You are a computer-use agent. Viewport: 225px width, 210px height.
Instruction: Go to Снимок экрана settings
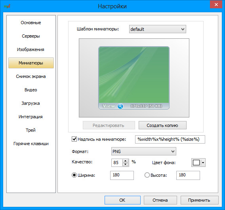coord(31,76)
